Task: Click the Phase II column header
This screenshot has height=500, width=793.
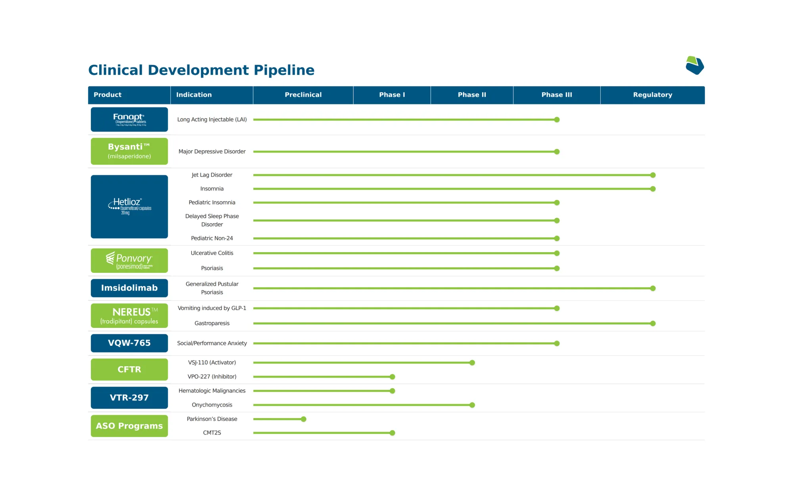Action: pyautogui.click(x=472, y=95)
